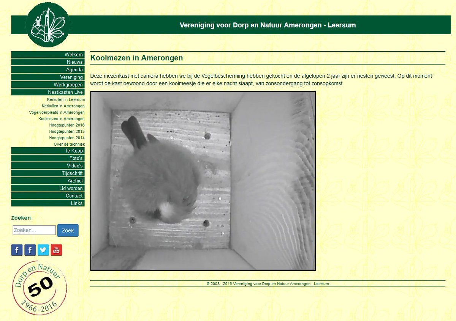The height and width of the screenshot is (321, 456).
Task: Open the Contact menu item
Action: click(48, 196)
